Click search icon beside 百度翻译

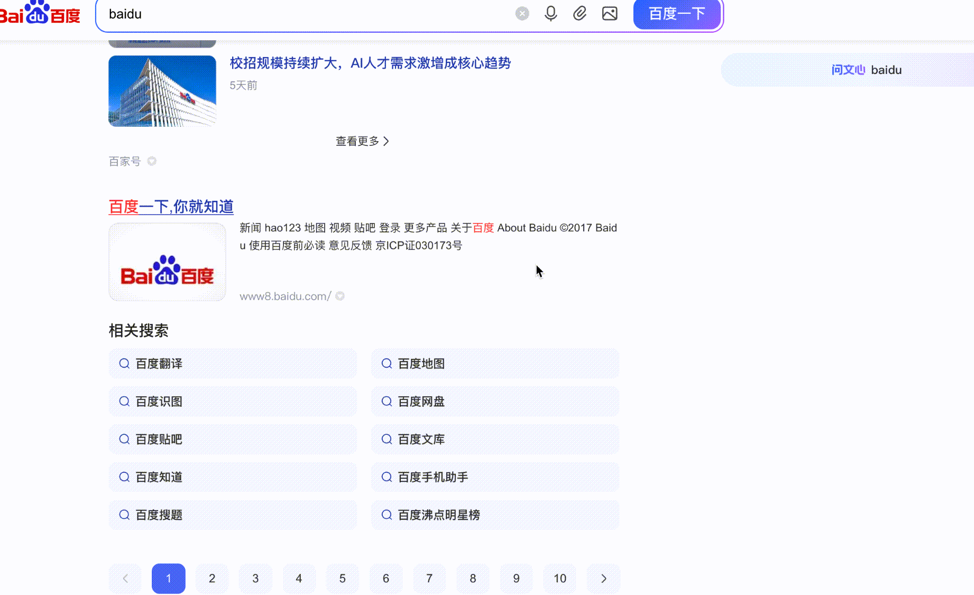click(x=124, y=364)
